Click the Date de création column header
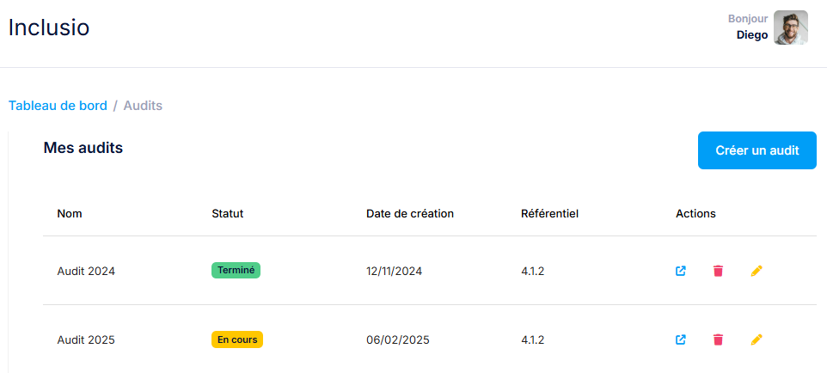 click(x=410, y=214)
